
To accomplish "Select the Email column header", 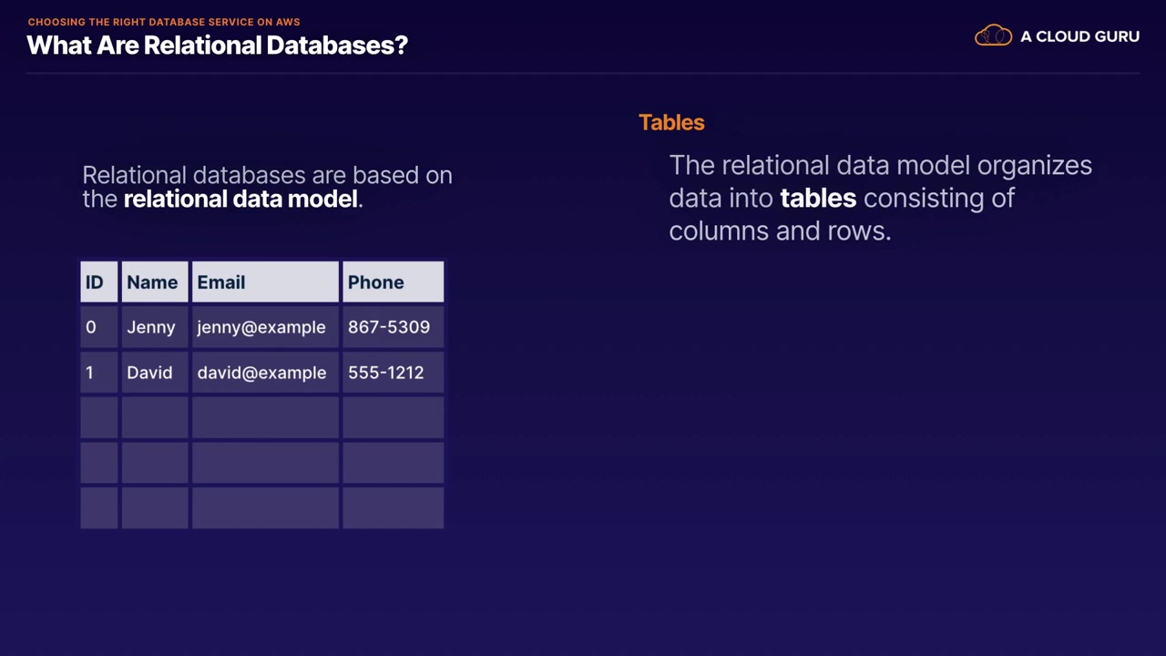I will pos(264,282).
